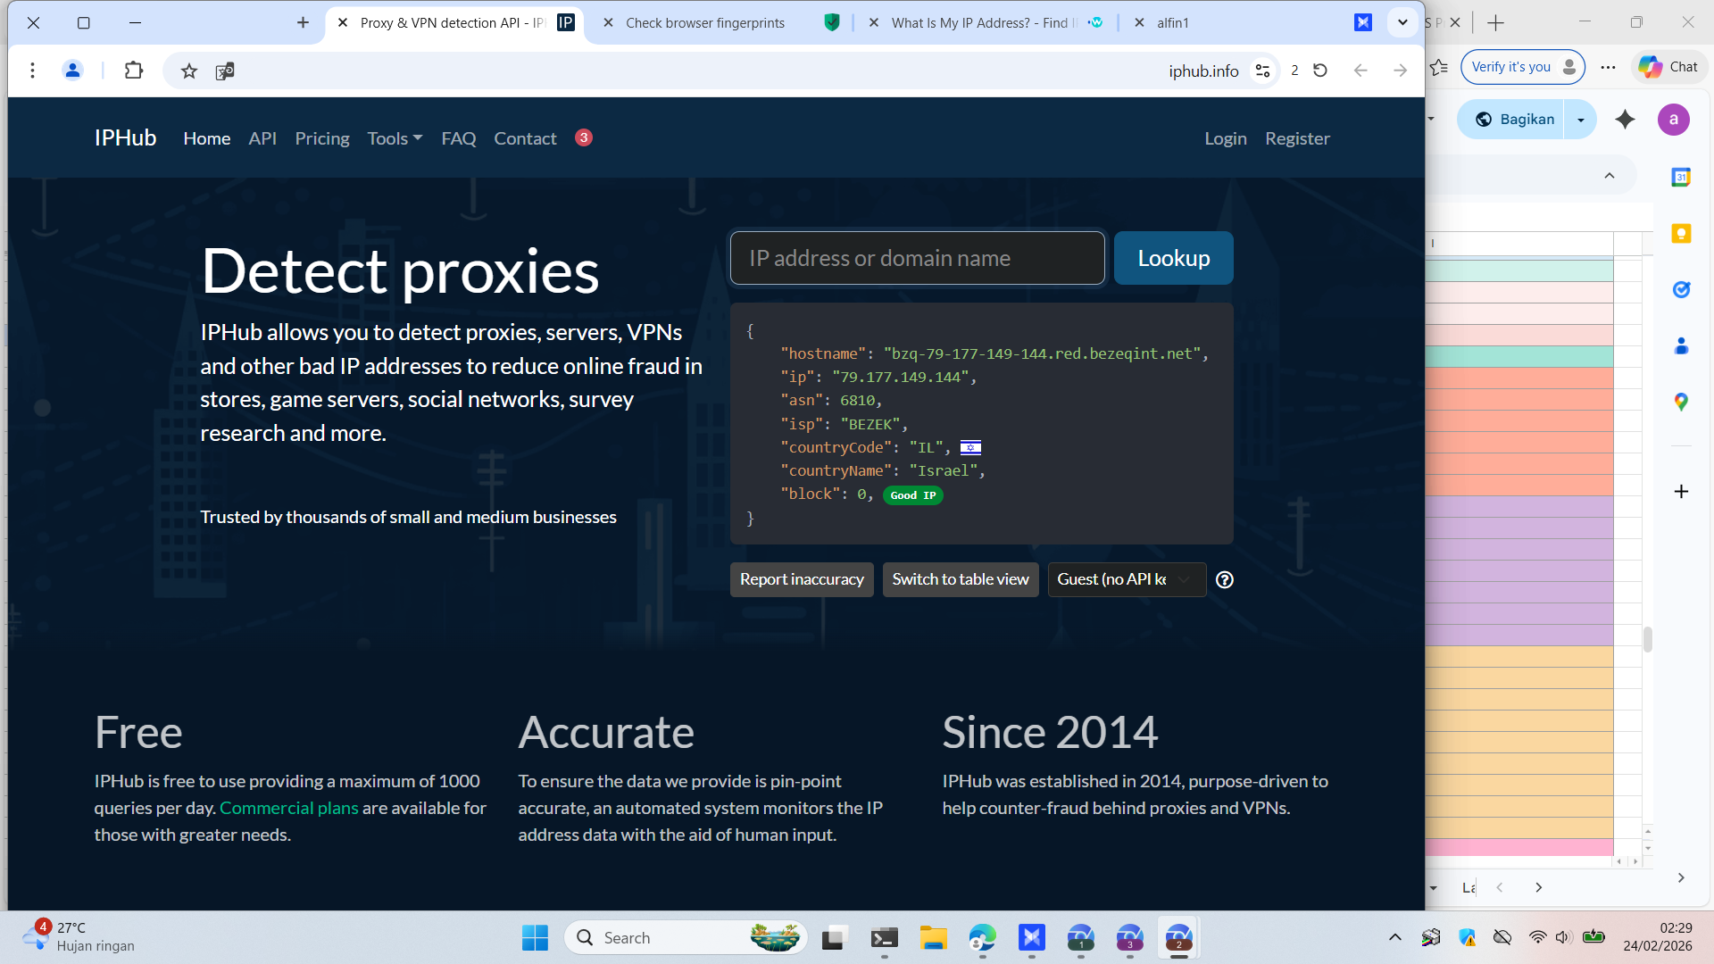Open site settings icon beside iphub.info
Viewport: 1714px width, 964px height.
(1262, 71)
